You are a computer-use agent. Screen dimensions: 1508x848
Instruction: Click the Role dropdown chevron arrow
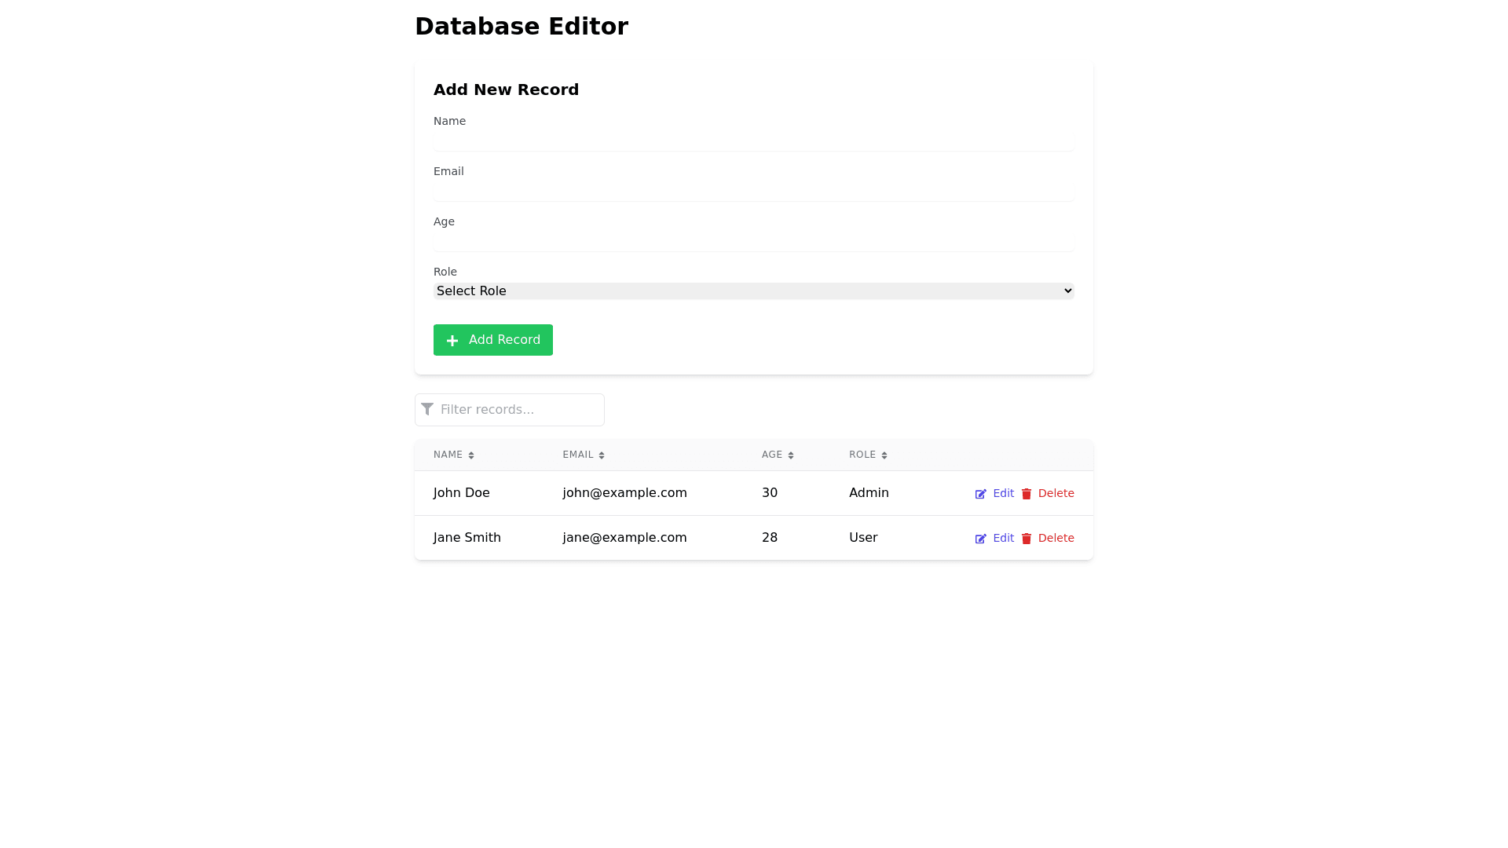click(1067, 291)
